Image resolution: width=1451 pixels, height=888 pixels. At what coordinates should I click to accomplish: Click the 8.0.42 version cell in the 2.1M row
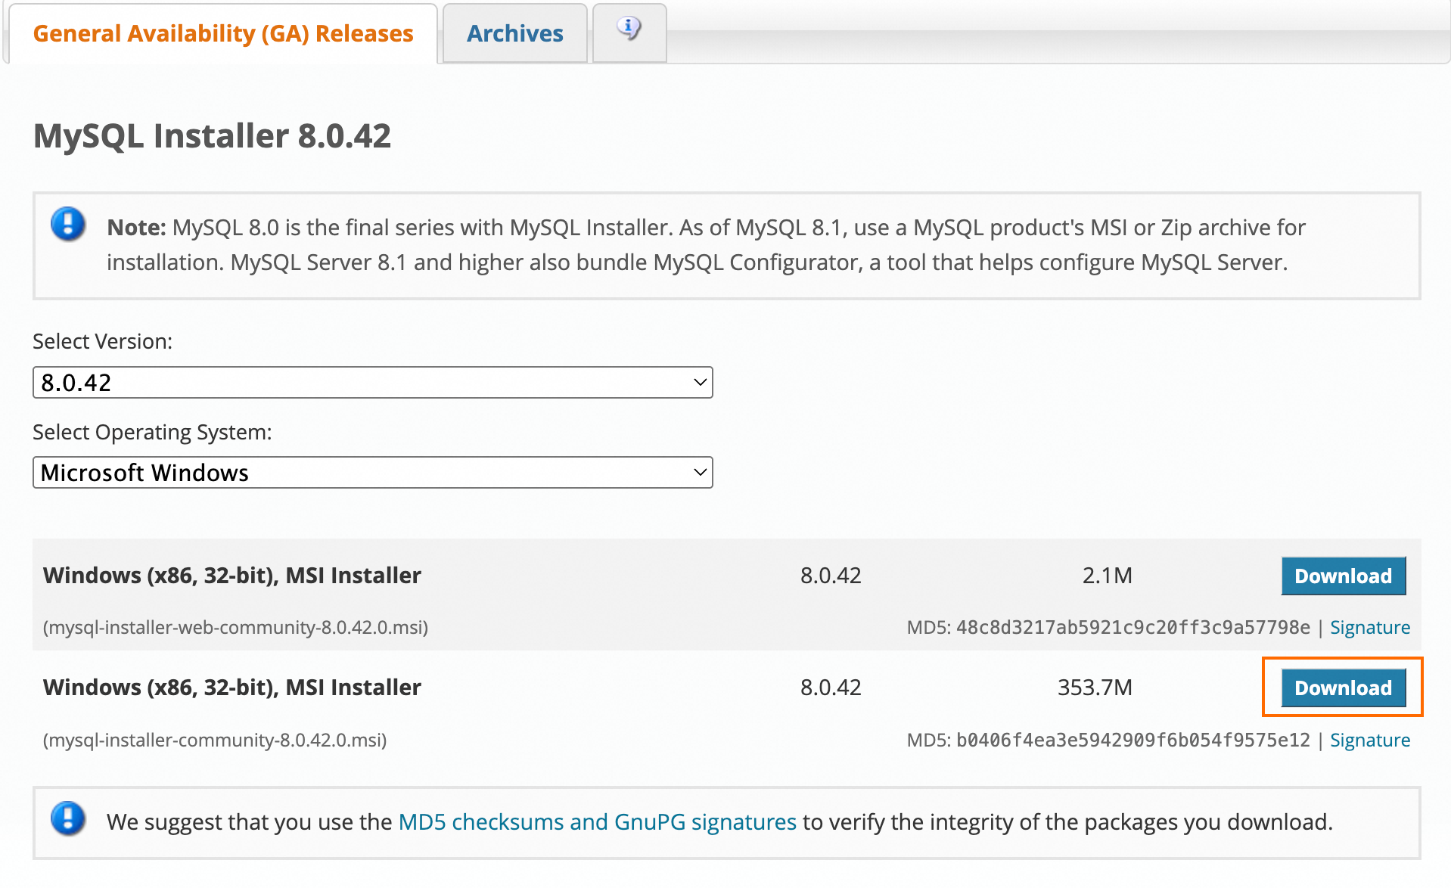[x=831, y=576]
